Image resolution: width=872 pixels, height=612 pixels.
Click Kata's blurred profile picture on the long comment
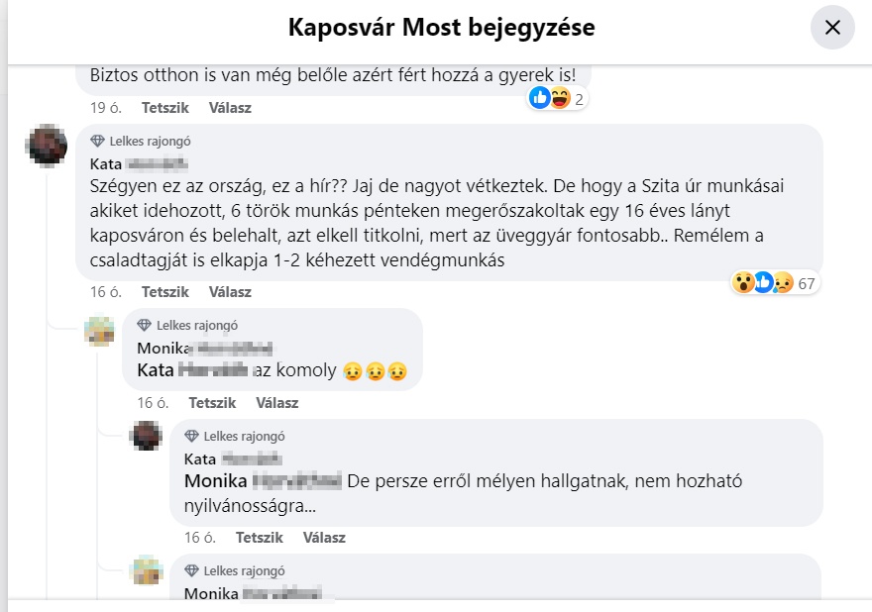tap(47, 146)
